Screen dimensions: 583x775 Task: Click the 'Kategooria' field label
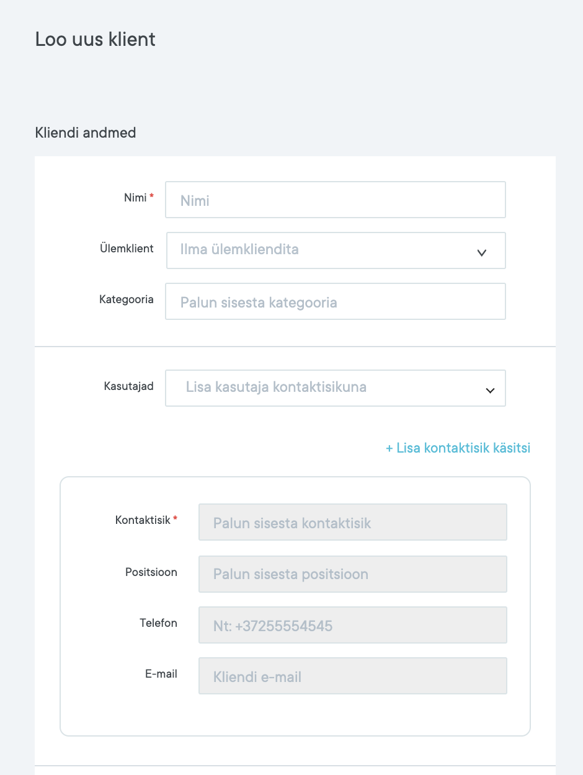point(127,299)
